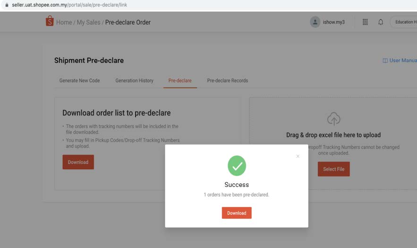Switch to Generate New Code tab
The image size is (417, 248).
pos(79,80)
